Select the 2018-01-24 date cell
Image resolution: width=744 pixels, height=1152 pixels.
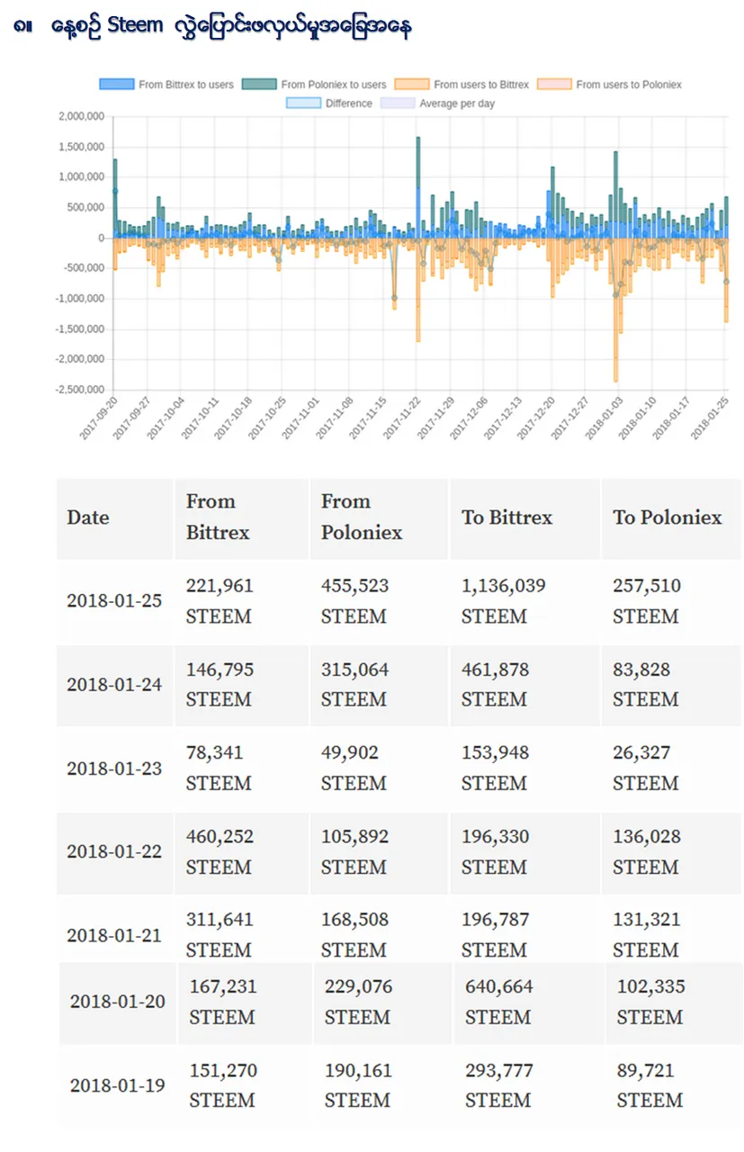click(115, 685)
